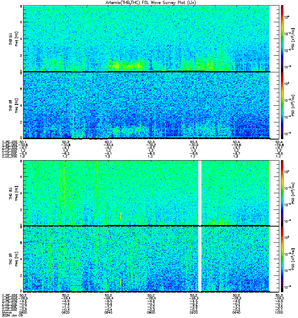298x318 pixels.
Task: Click the '0800' time tick label
Action: [x=23, y=312]
